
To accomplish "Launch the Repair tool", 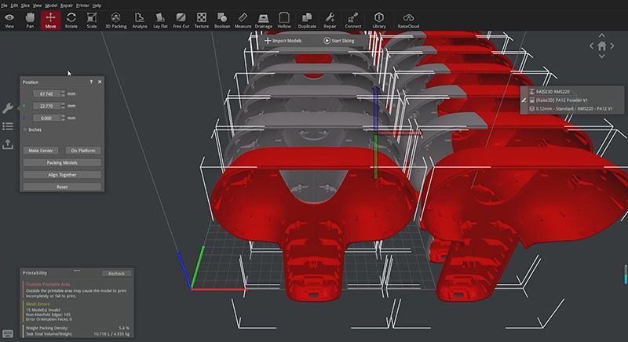I will click(330, 19).
